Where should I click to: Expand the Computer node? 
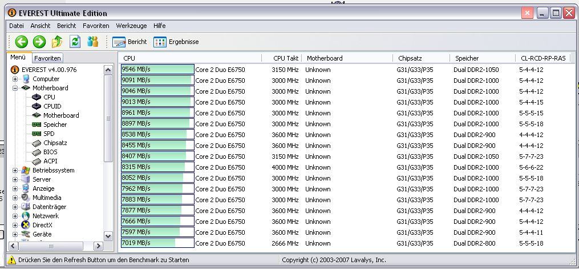[15, 79]
